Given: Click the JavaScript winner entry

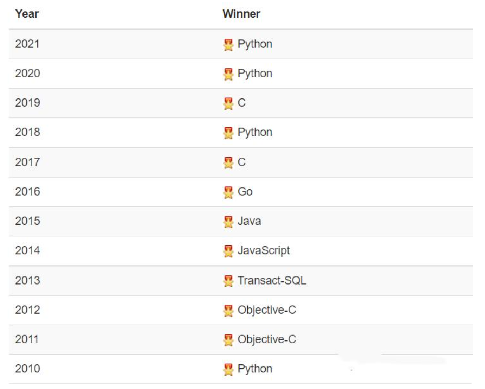Looking at the screenshot, I should (x=264, y=250).
